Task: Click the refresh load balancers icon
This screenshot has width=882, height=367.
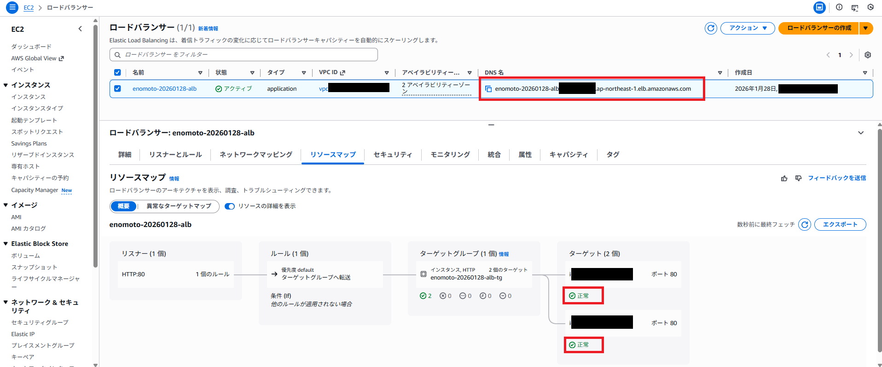Action: pos(711,28)
